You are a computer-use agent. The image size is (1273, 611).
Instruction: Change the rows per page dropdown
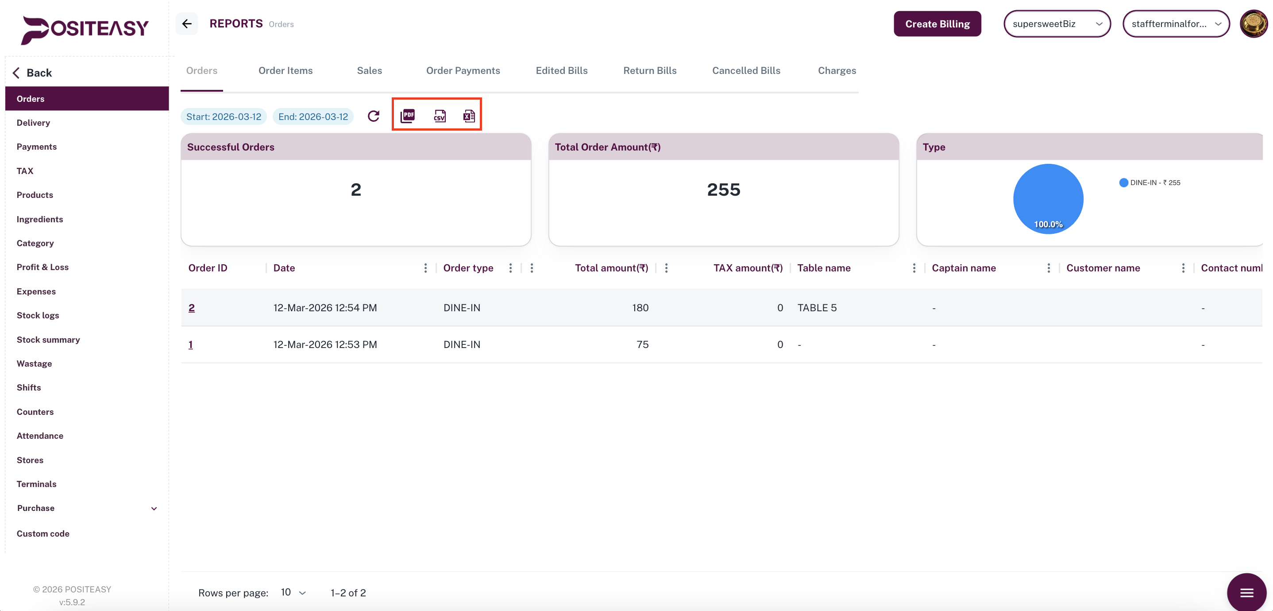pos(293,592)
